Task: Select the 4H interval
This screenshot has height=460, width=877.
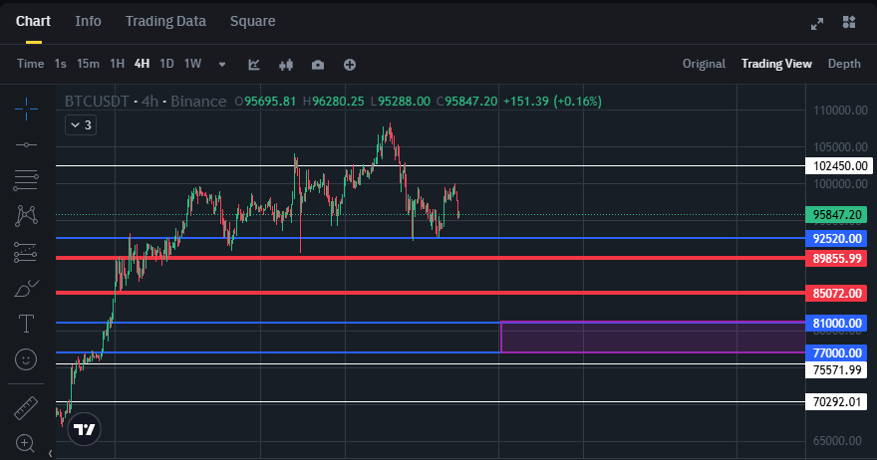Action: coord(143,64)
